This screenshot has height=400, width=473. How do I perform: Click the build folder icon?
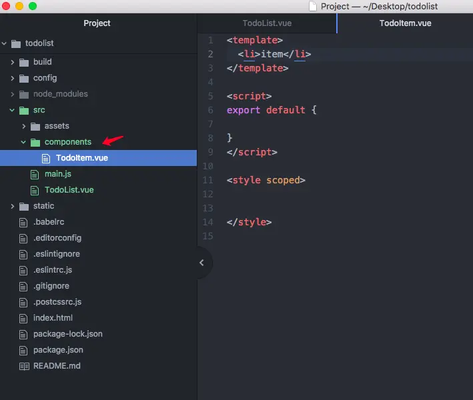pyautogui.click(x=24, y=63)
